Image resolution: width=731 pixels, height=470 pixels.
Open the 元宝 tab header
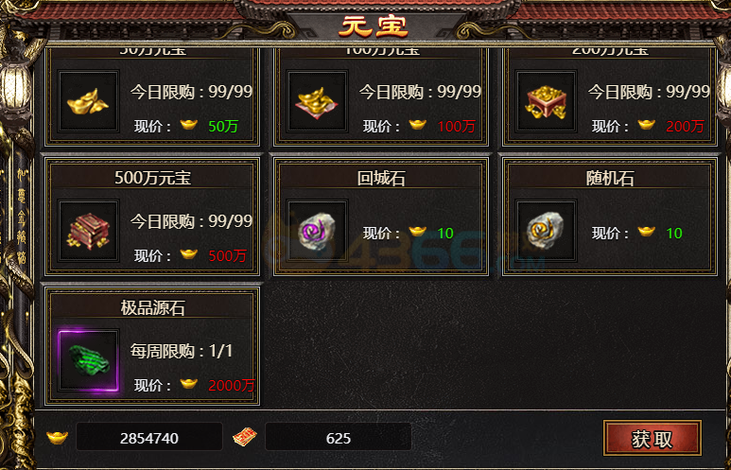click(374, 26)
